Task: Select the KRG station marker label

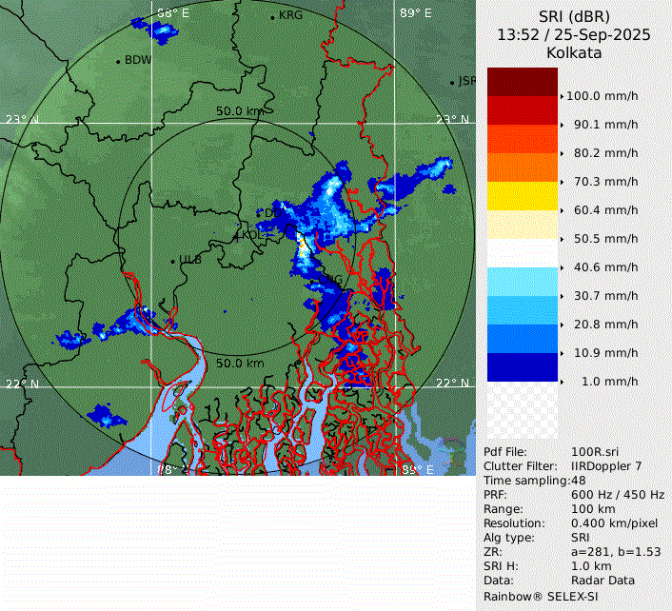Action: click(x=289, y=16)
